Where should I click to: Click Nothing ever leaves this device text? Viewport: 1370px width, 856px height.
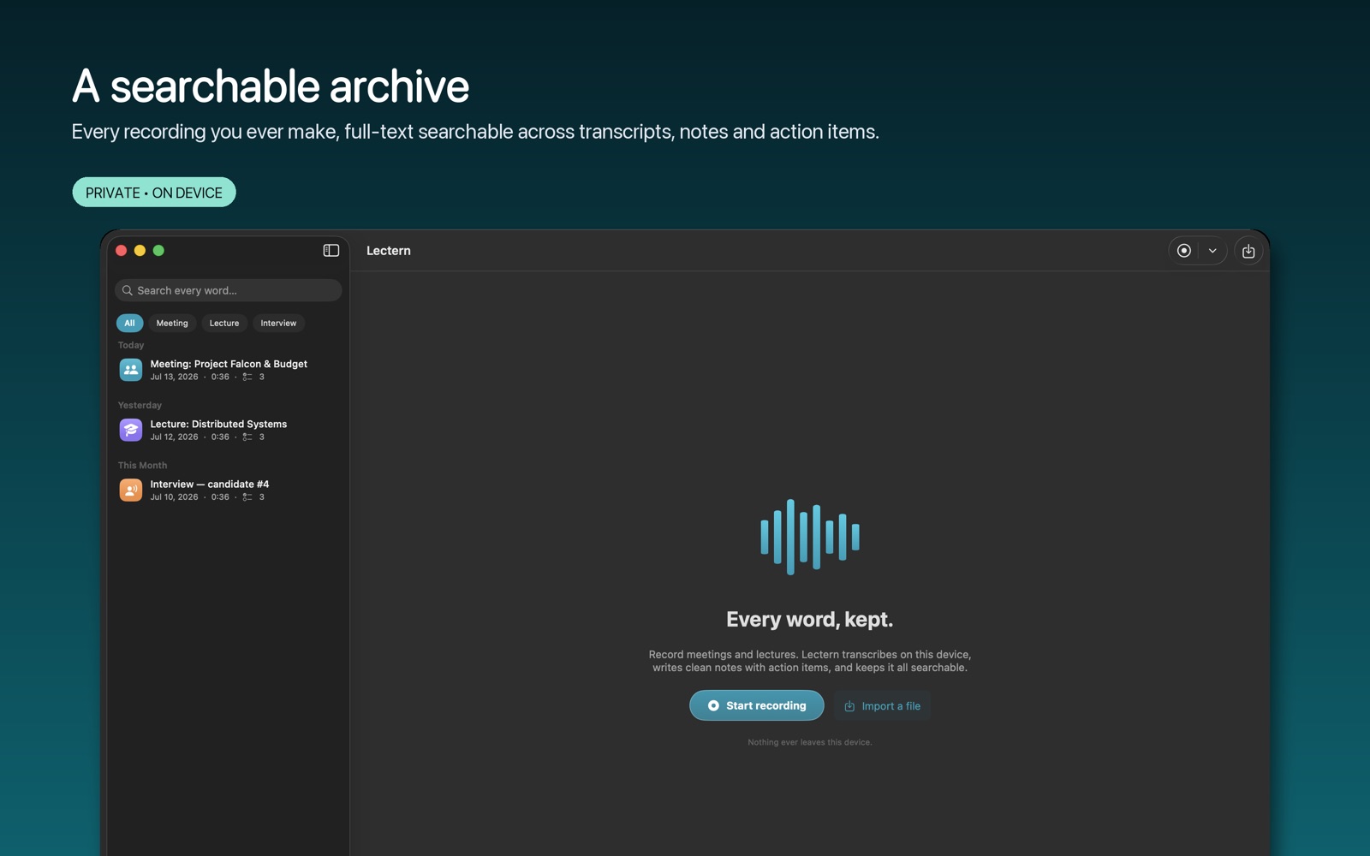point(810,742)
